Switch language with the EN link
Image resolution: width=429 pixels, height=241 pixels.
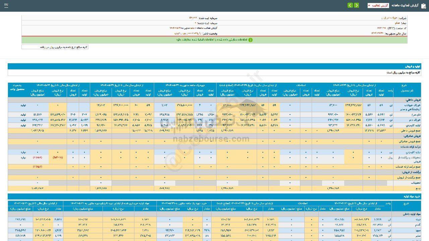(x=6, y=5)
